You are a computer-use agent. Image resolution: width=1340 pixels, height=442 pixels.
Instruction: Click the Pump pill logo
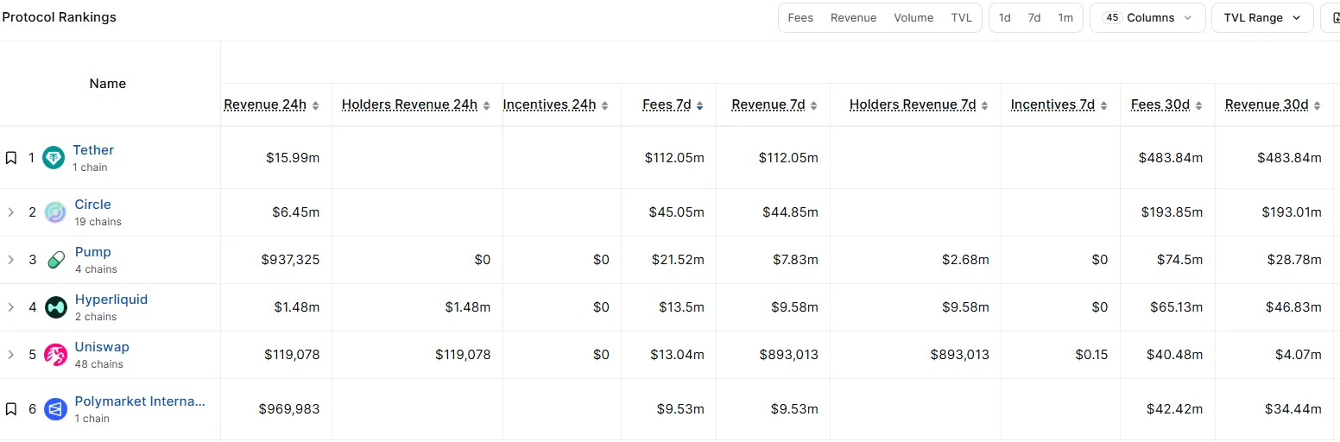pyautogui.click(x=55, y=260)
